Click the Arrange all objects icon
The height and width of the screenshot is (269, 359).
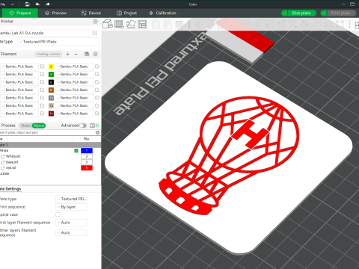142,24
